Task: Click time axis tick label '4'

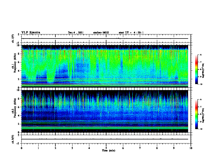Action: click(x=89, y=148)
